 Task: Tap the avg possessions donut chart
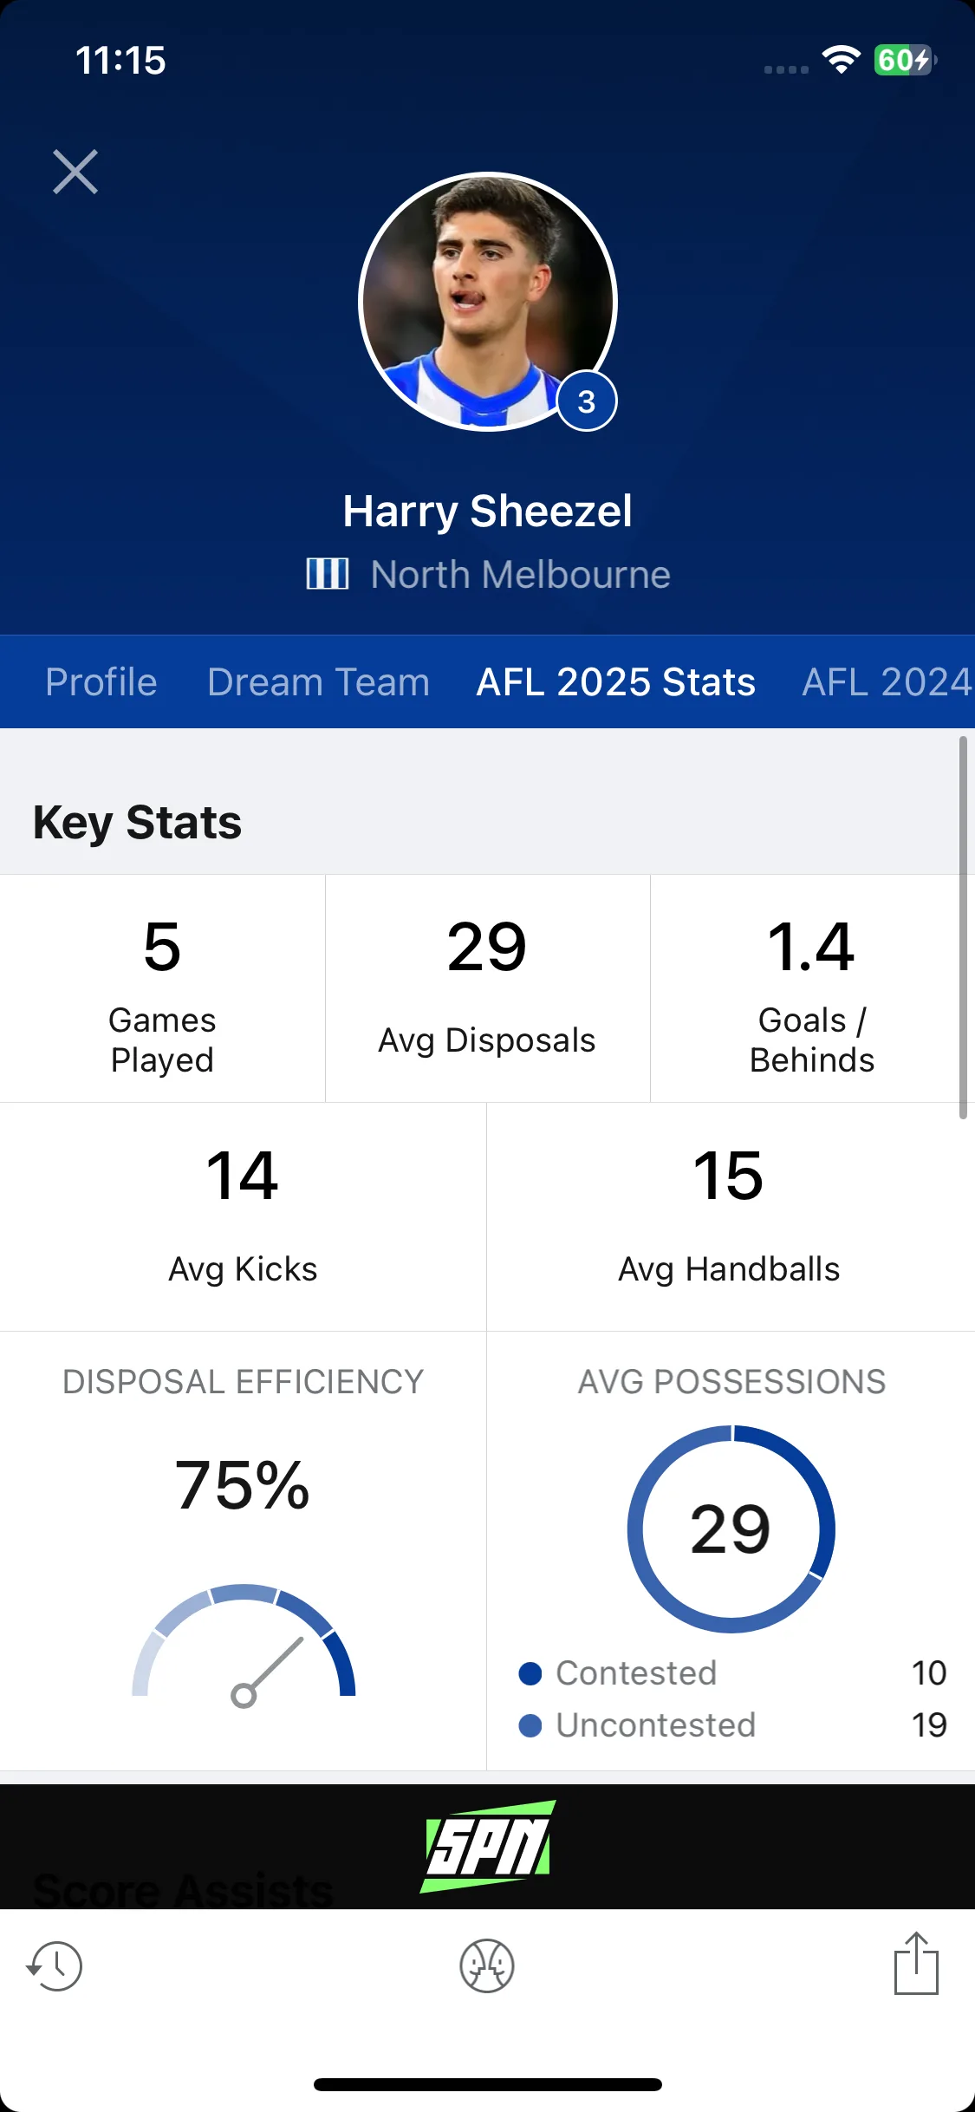pos(731,1529)
